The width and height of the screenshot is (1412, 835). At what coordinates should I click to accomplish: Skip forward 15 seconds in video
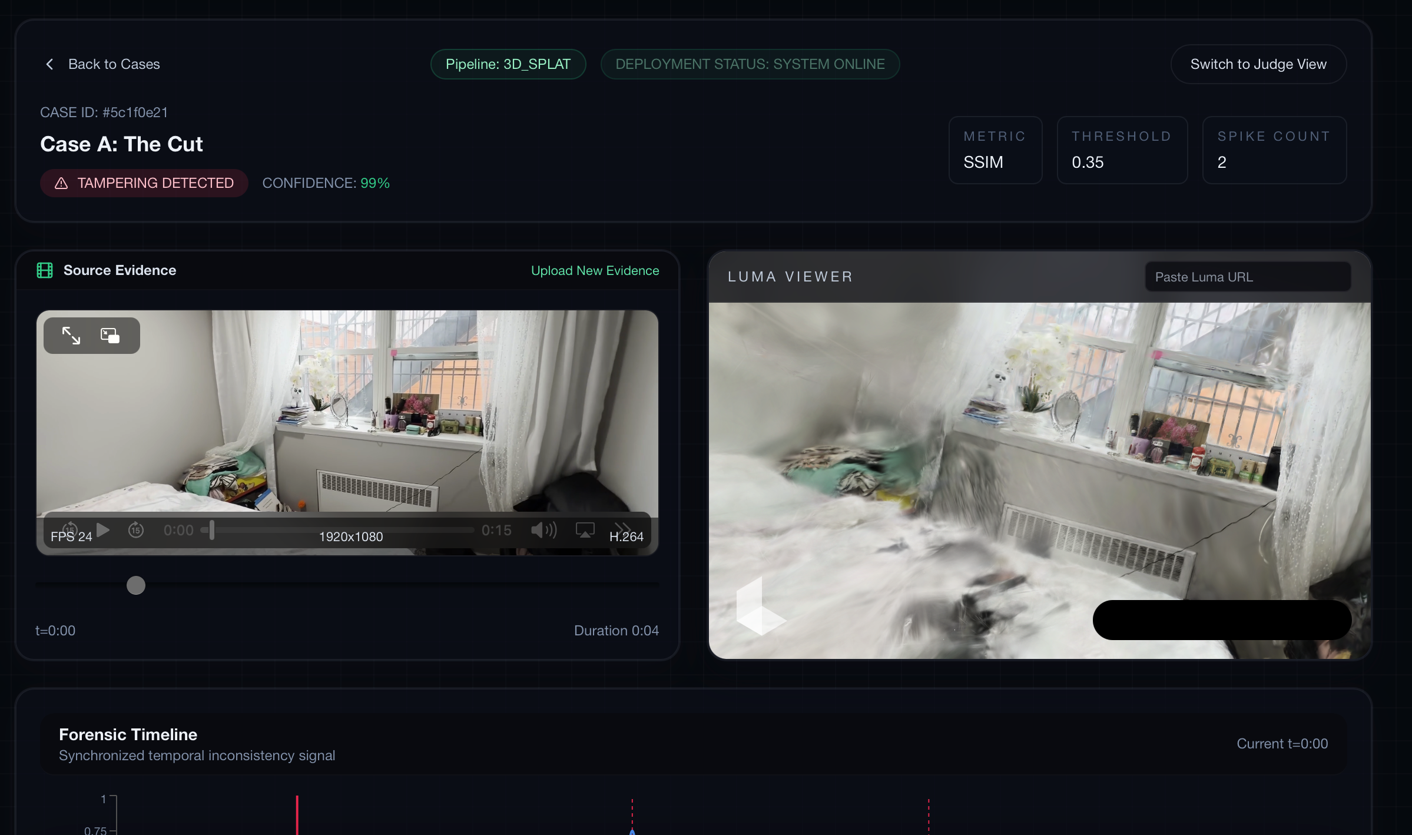(x=136, y=530)
